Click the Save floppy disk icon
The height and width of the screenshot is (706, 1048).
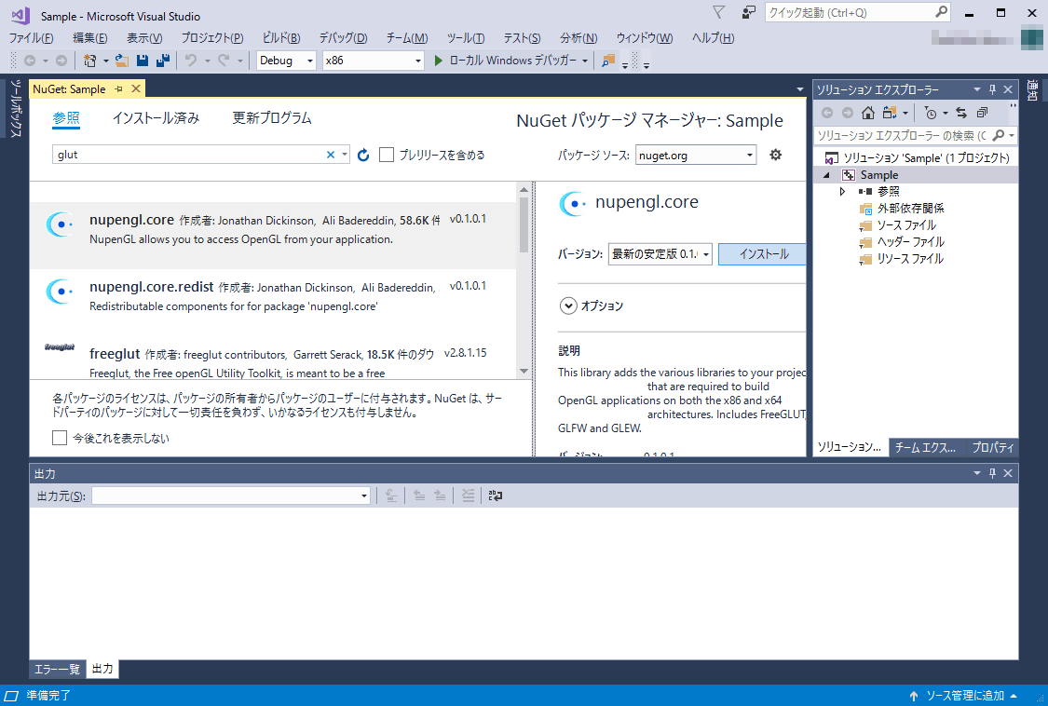tap(143, 61)
